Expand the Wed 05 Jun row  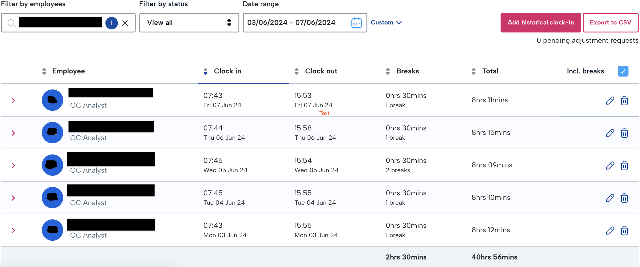coord(13,165)
